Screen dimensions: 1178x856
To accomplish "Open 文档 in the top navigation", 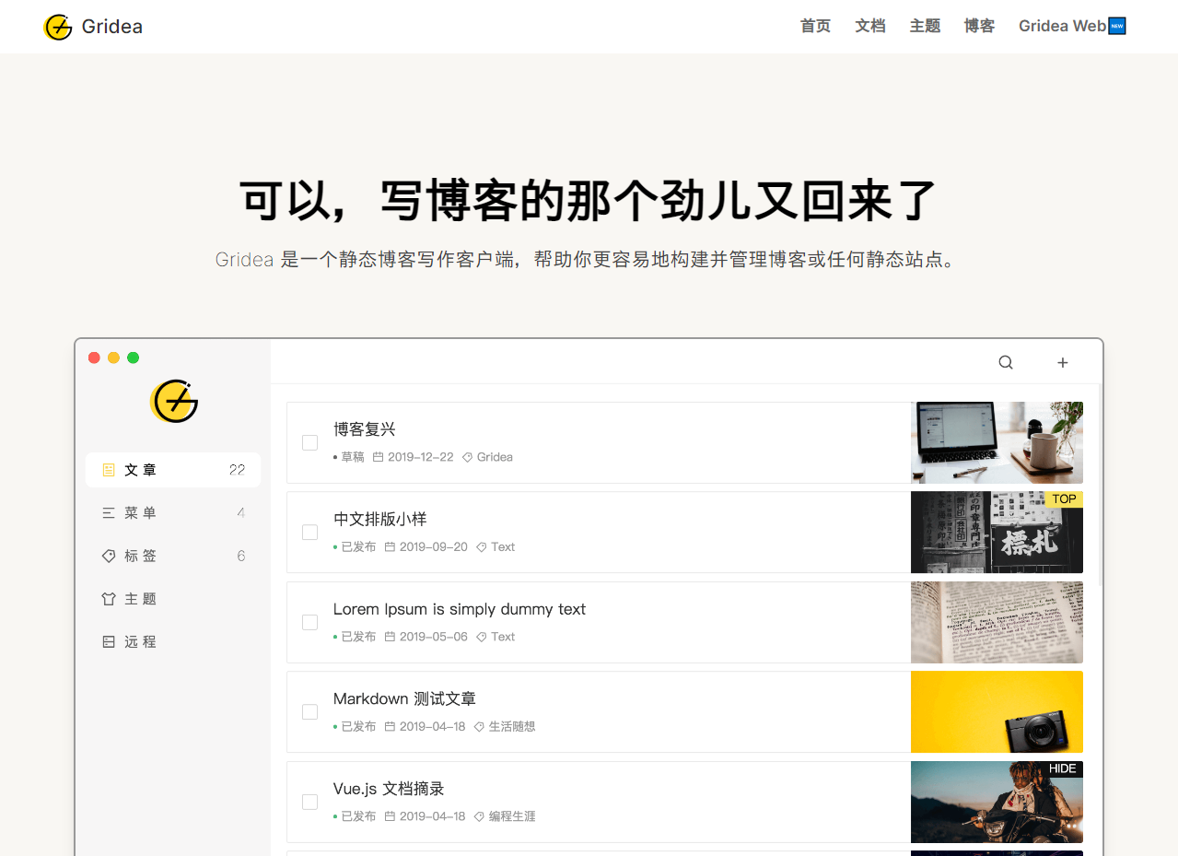I will click(869, 26).
